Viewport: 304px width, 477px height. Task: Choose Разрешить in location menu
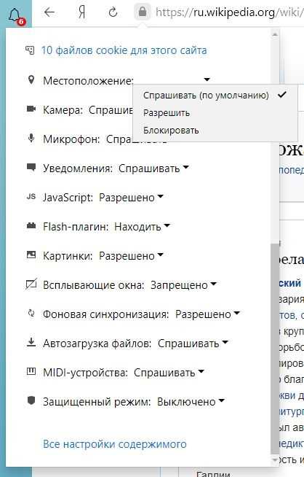215,113
